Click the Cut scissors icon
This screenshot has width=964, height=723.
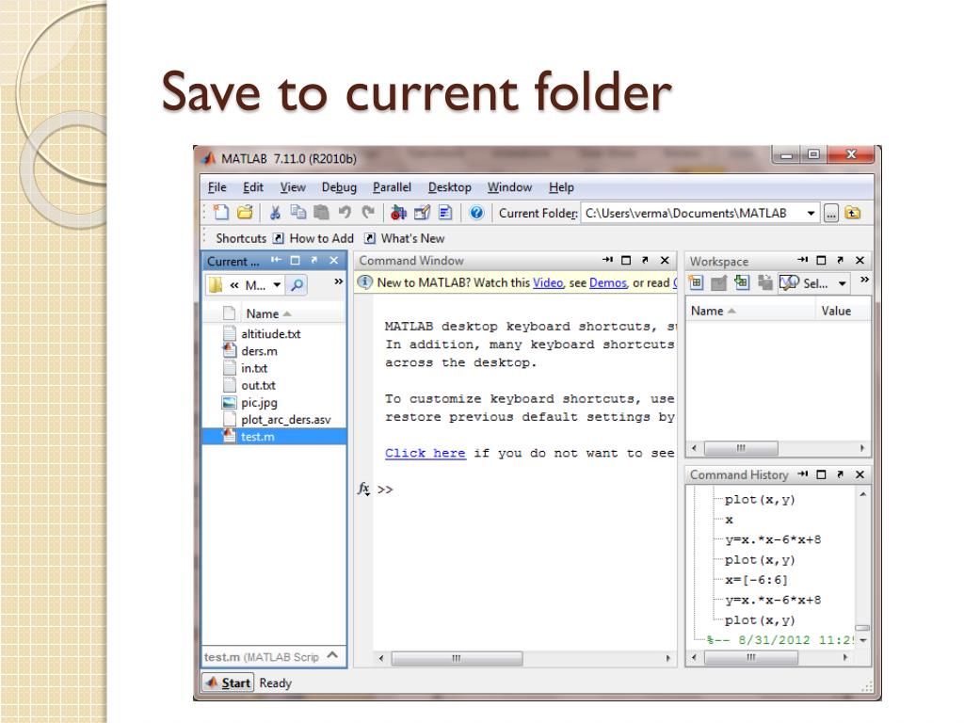275,213
